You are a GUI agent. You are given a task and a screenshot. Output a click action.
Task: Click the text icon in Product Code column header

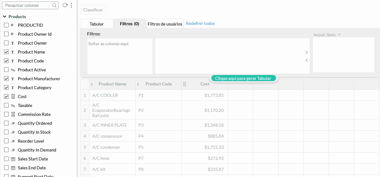[138, 84]
